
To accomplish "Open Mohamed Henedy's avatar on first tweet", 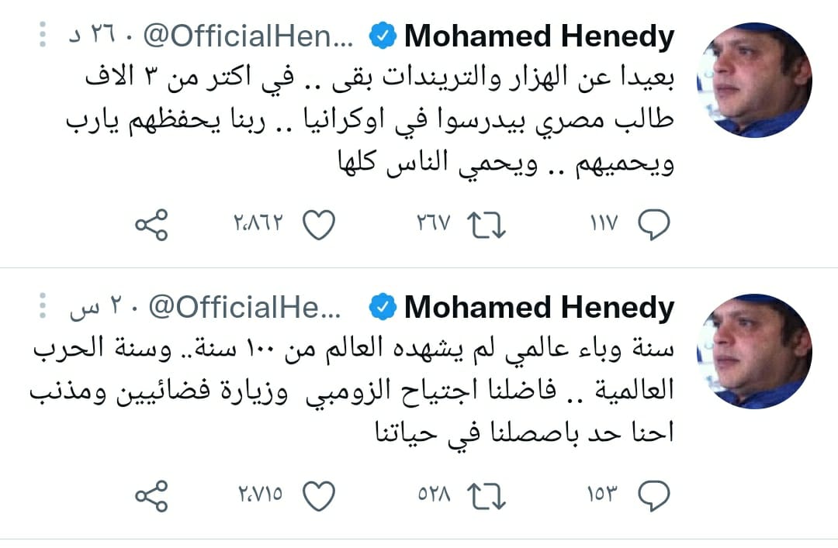I will click(x=753, y=80).
